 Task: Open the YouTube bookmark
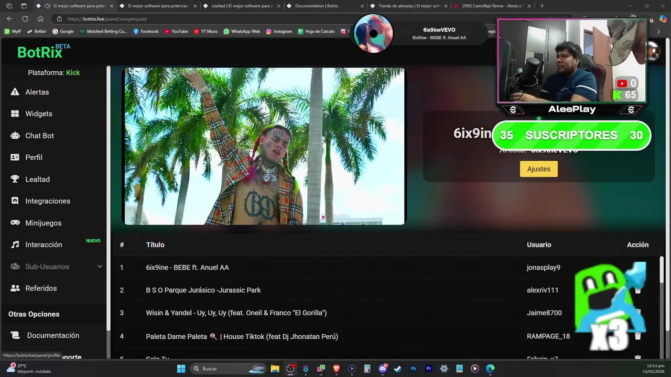176,31
